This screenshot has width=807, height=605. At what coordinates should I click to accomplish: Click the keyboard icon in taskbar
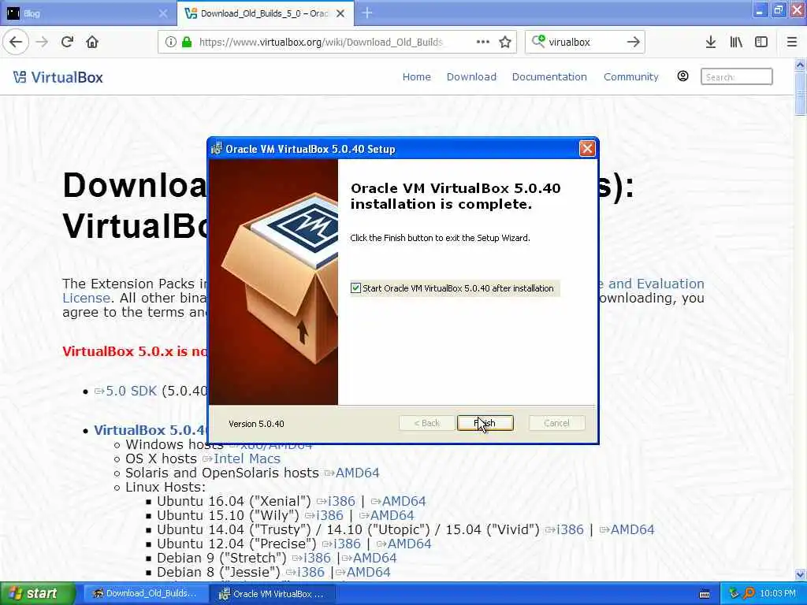[705, 594]
